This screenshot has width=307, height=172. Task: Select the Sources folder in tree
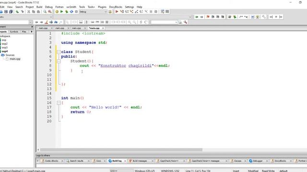[x=10, y=55]
